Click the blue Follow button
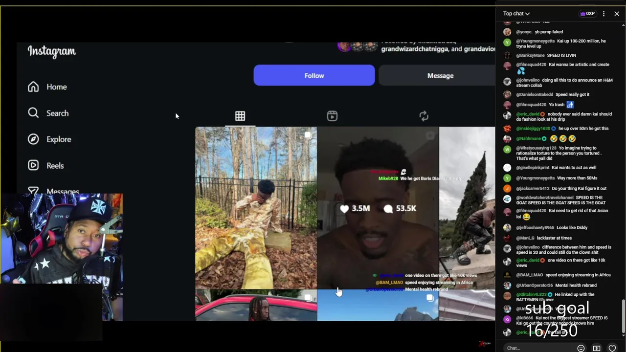 pos(314,75)
